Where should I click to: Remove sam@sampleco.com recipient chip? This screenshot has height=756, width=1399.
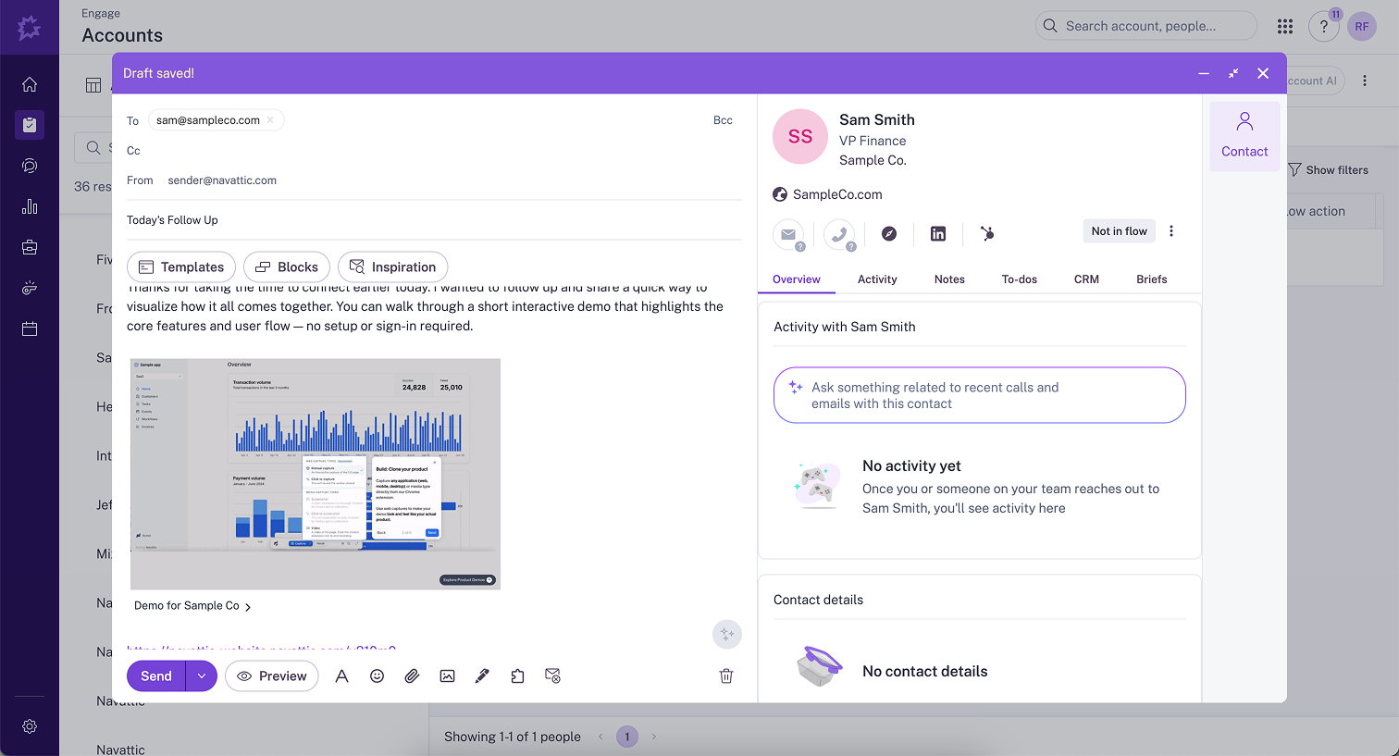click(270, 120)
